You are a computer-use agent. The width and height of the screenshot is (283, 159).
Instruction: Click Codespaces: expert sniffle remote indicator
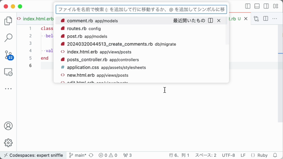click(34, 155)
